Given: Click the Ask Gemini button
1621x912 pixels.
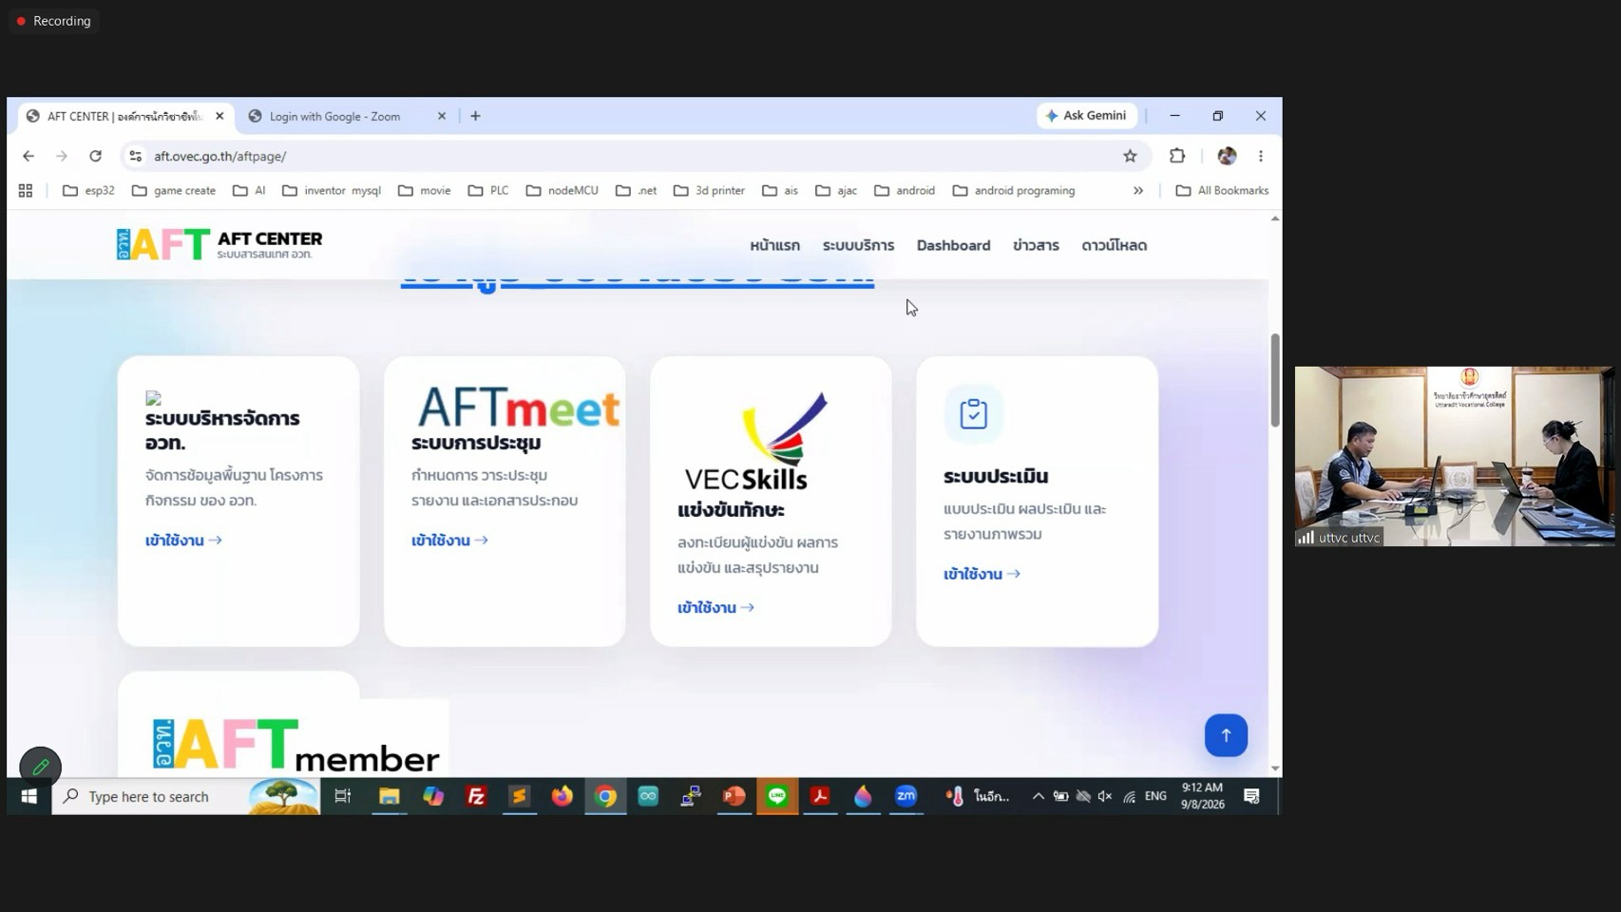Looking at the screenshot, I should click(1086, 116).
